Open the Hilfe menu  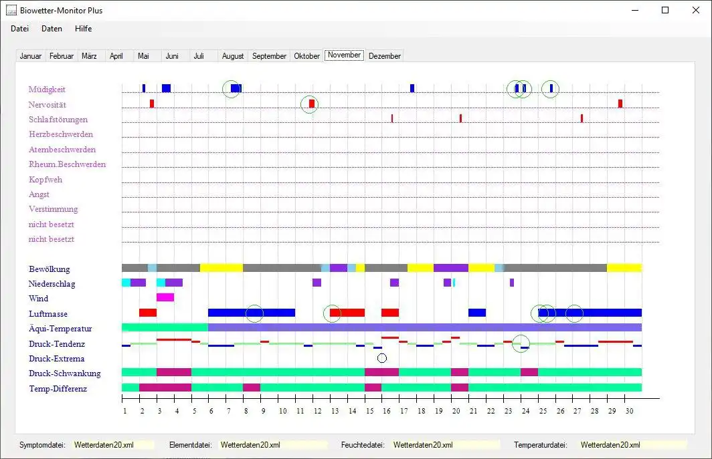[x=84, y=29]
